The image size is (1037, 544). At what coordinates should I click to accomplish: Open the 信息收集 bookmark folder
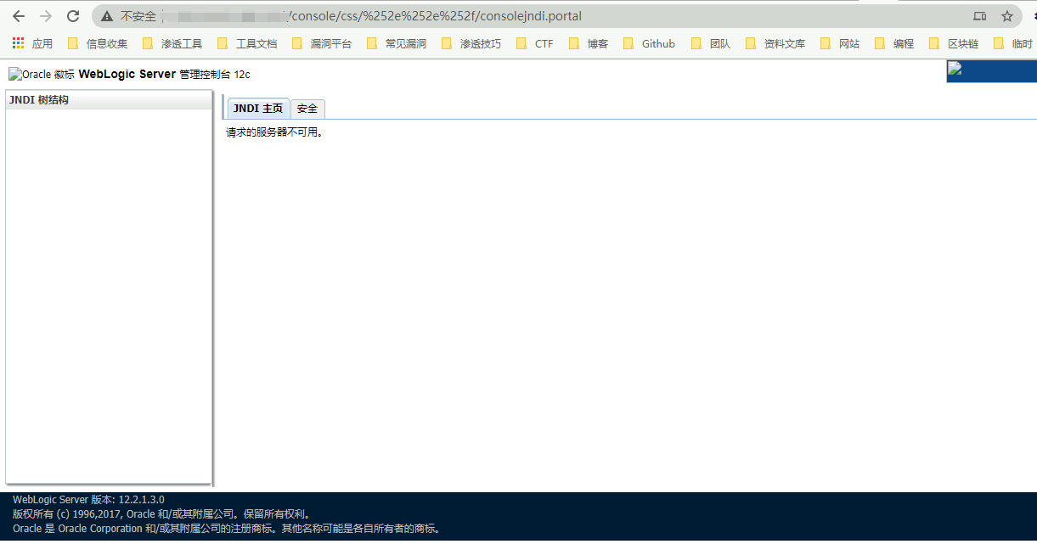[x=98, y=43]
